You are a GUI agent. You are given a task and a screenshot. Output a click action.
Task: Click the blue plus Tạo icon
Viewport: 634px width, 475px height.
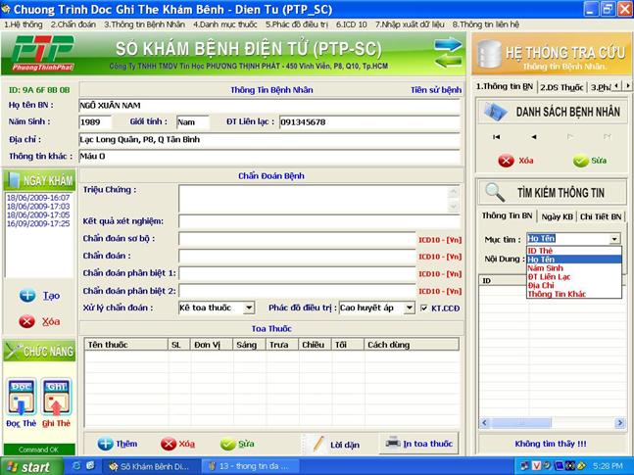(x=28, y=295)
